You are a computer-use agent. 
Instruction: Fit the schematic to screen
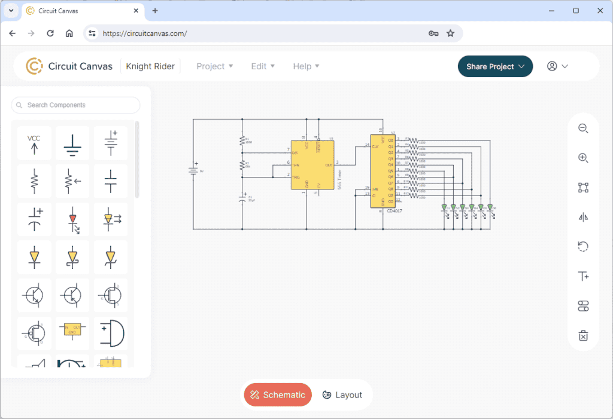tap(583, 188)
